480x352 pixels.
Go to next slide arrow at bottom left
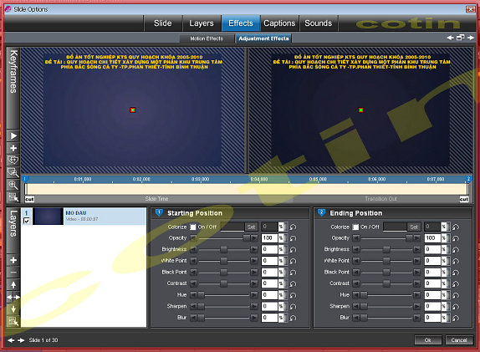(21, 340)
